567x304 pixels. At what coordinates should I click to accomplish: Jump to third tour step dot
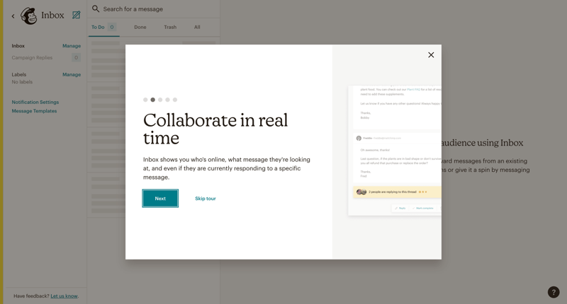pos(160,100)
